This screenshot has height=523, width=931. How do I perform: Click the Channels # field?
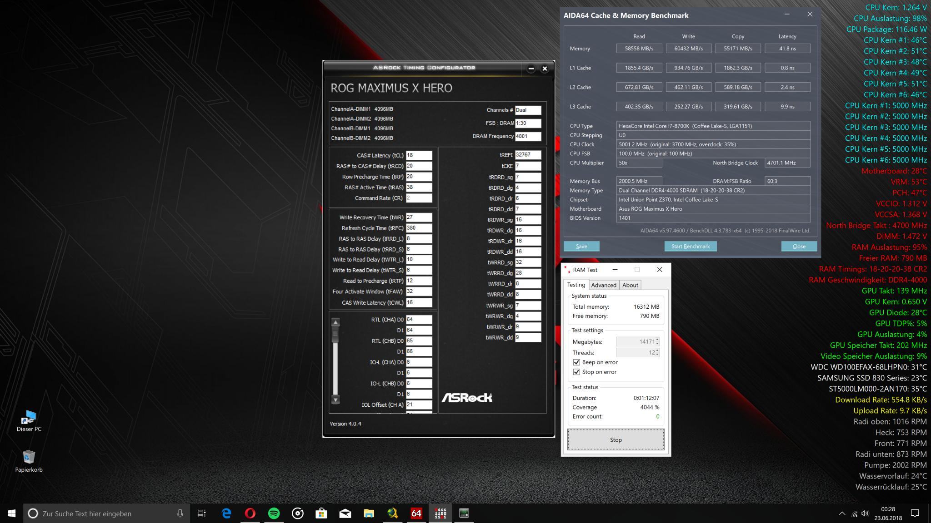point(528,110)
